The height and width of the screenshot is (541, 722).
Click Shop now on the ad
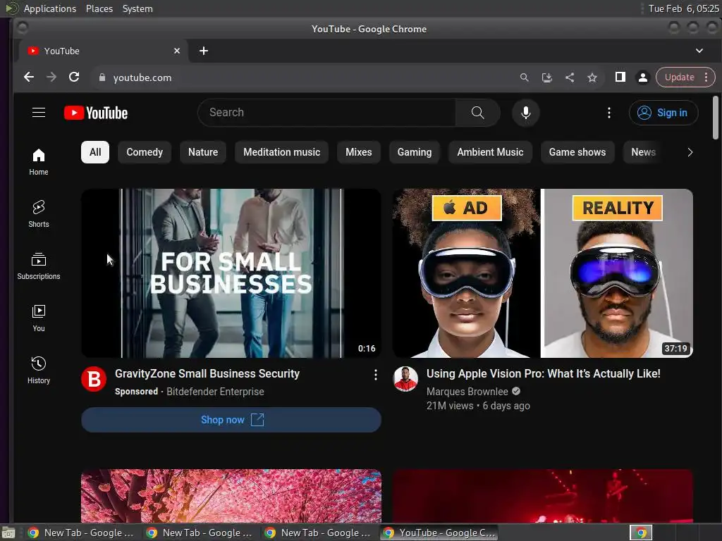point(231,420)
